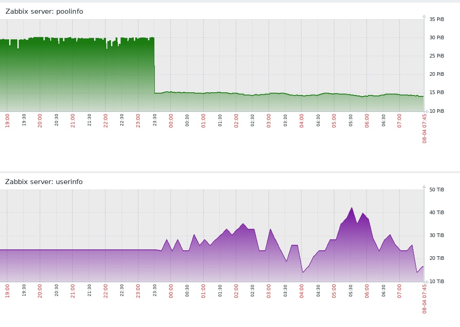Click 08-04 07:45 timestamp under userinfo graph

[424, 299]
